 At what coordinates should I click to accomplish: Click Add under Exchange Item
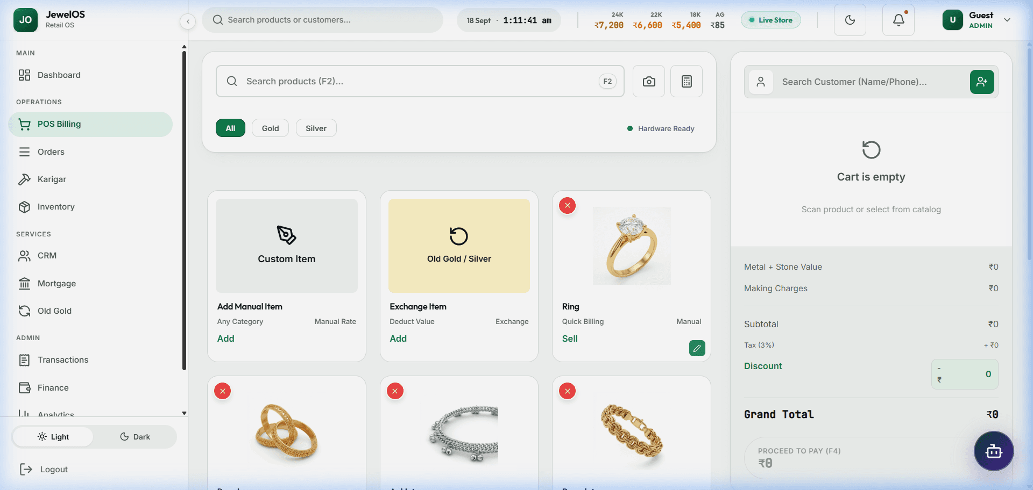(398, 338)
